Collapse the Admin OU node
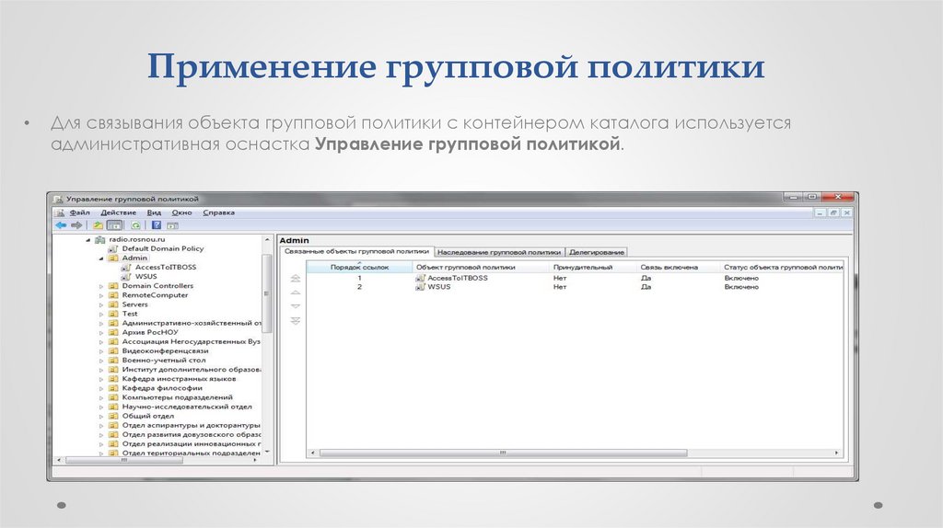Viewport: 943px width, 528px height. 101,258
